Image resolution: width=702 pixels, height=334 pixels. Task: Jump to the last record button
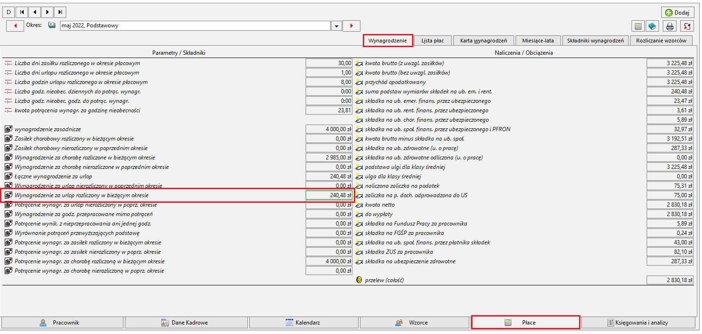(60, 12)
